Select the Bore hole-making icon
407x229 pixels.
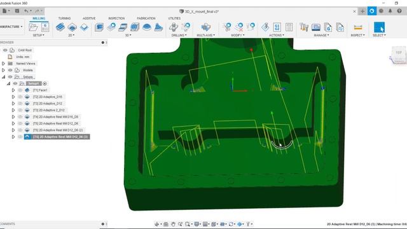click(186, 27)
